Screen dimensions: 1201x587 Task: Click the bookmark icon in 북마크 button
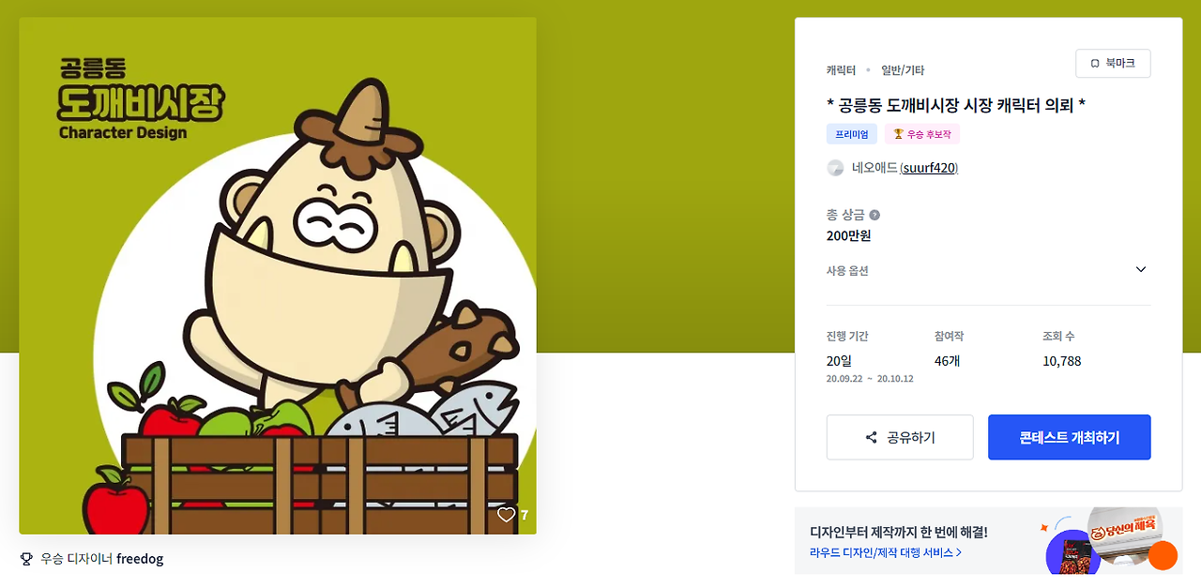point(1095,64)
